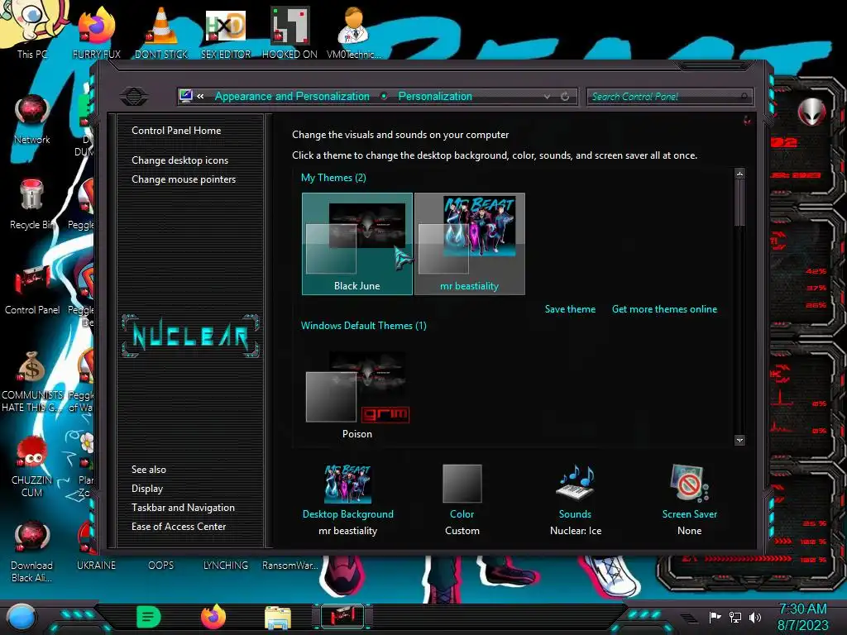
Task: Open the Network desktop icon
Action: pos(32,119)
